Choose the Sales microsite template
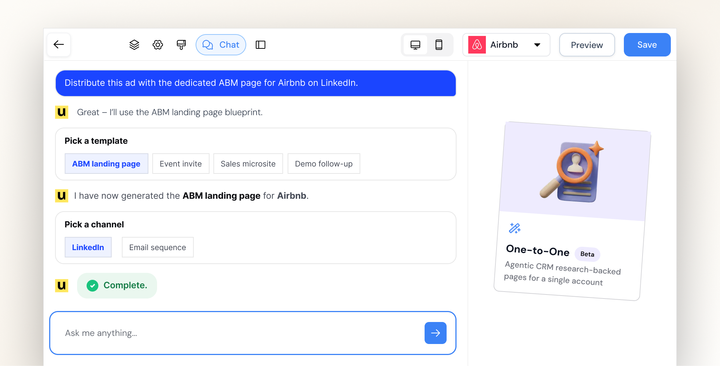This screenshot has width=720, height=366. (248, 164)
